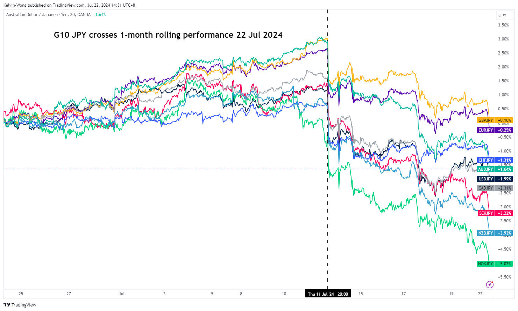Click the -5.02% NOKJPY value tag
This screenshot has height=311, width=518.
pos(504,264)
